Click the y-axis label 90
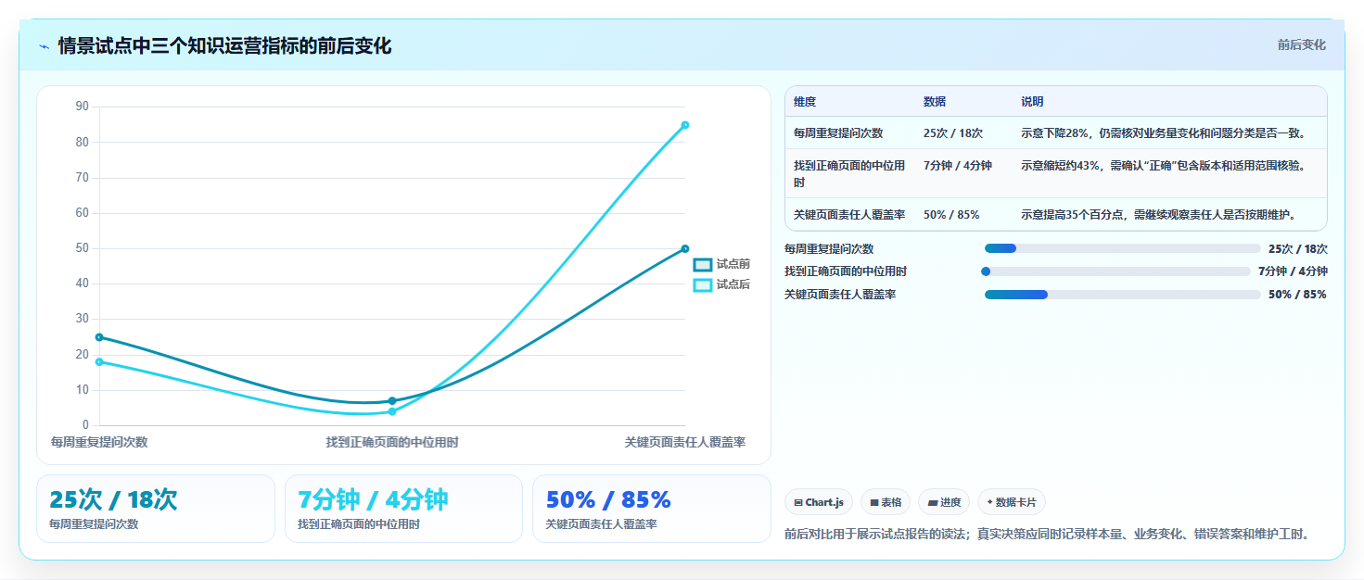Image resolution: width=1364 pixels, height=580 pixels. click(82, 107)
